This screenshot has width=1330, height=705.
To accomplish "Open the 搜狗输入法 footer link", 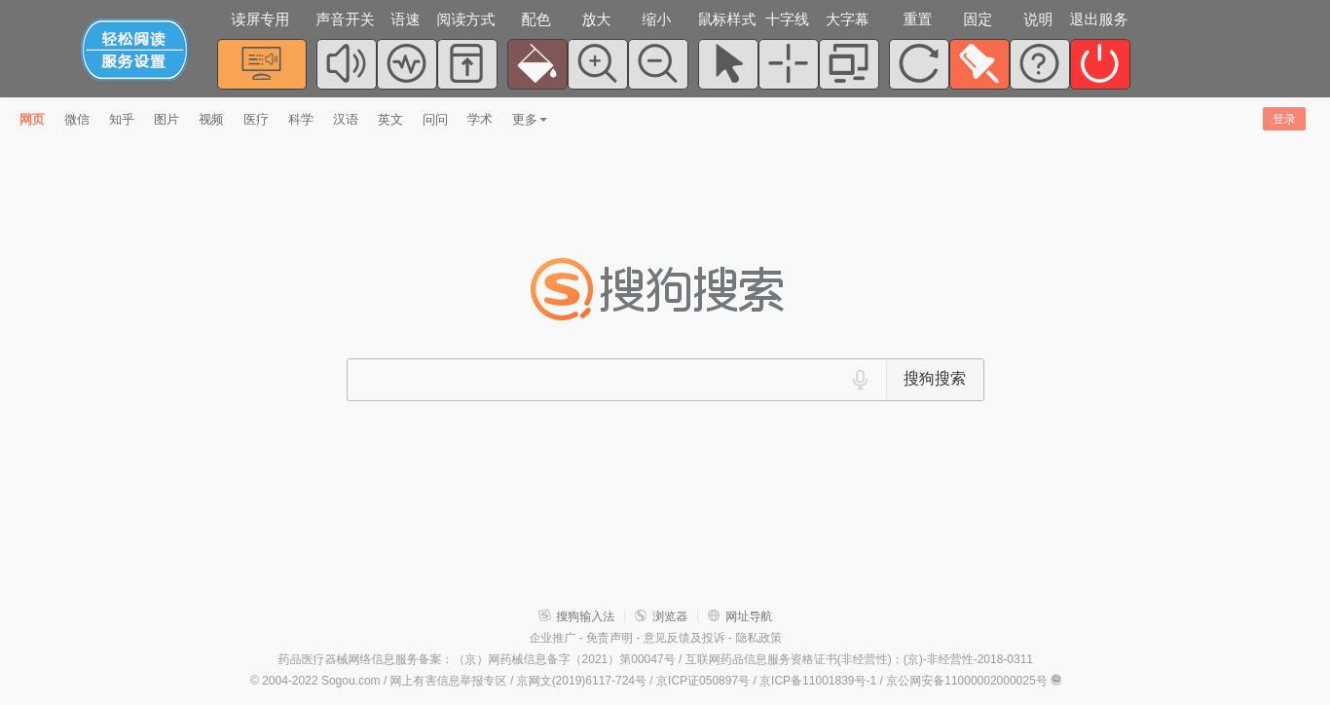I will coord(576,616).
